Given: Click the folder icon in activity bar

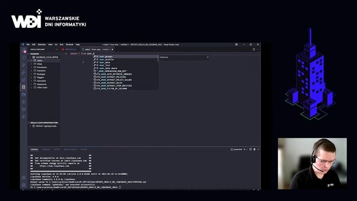Looking at the screenshot, I should [24, 94].
